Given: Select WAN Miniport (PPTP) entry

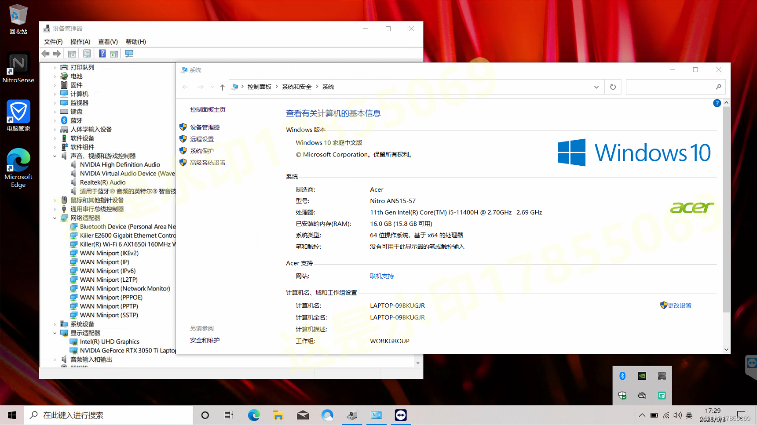Looking at the screenshot, I should tap(104, 306).
